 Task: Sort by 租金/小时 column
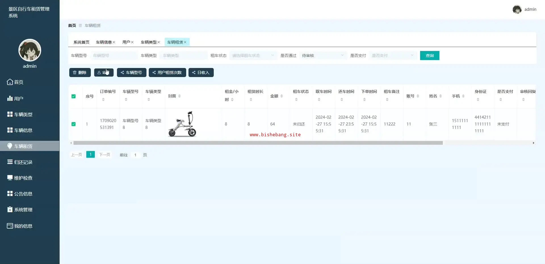(232, 100)
